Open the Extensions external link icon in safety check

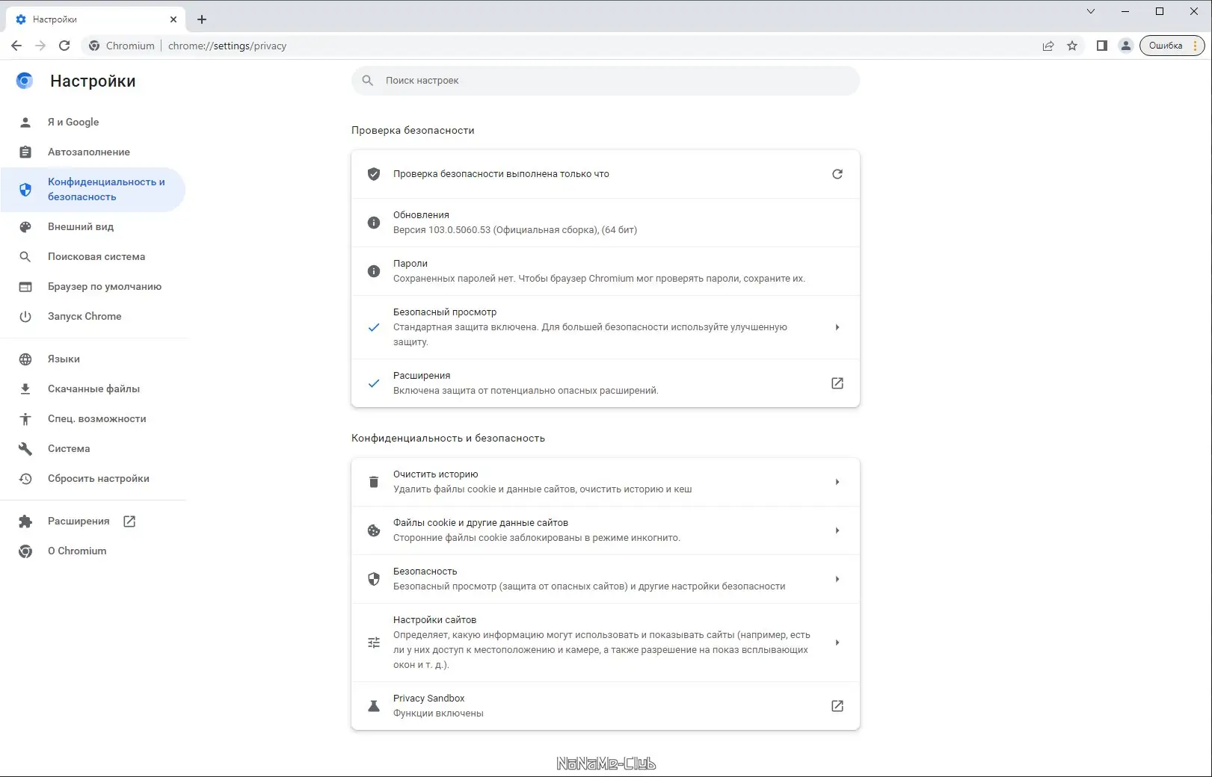coord(837,383)
